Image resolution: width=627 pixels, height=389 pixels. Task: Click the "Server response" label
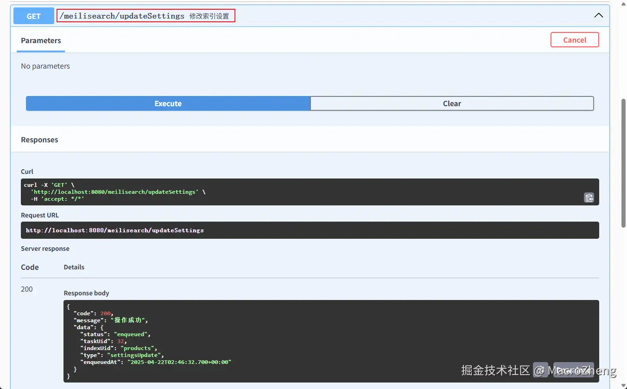(45, 249)
